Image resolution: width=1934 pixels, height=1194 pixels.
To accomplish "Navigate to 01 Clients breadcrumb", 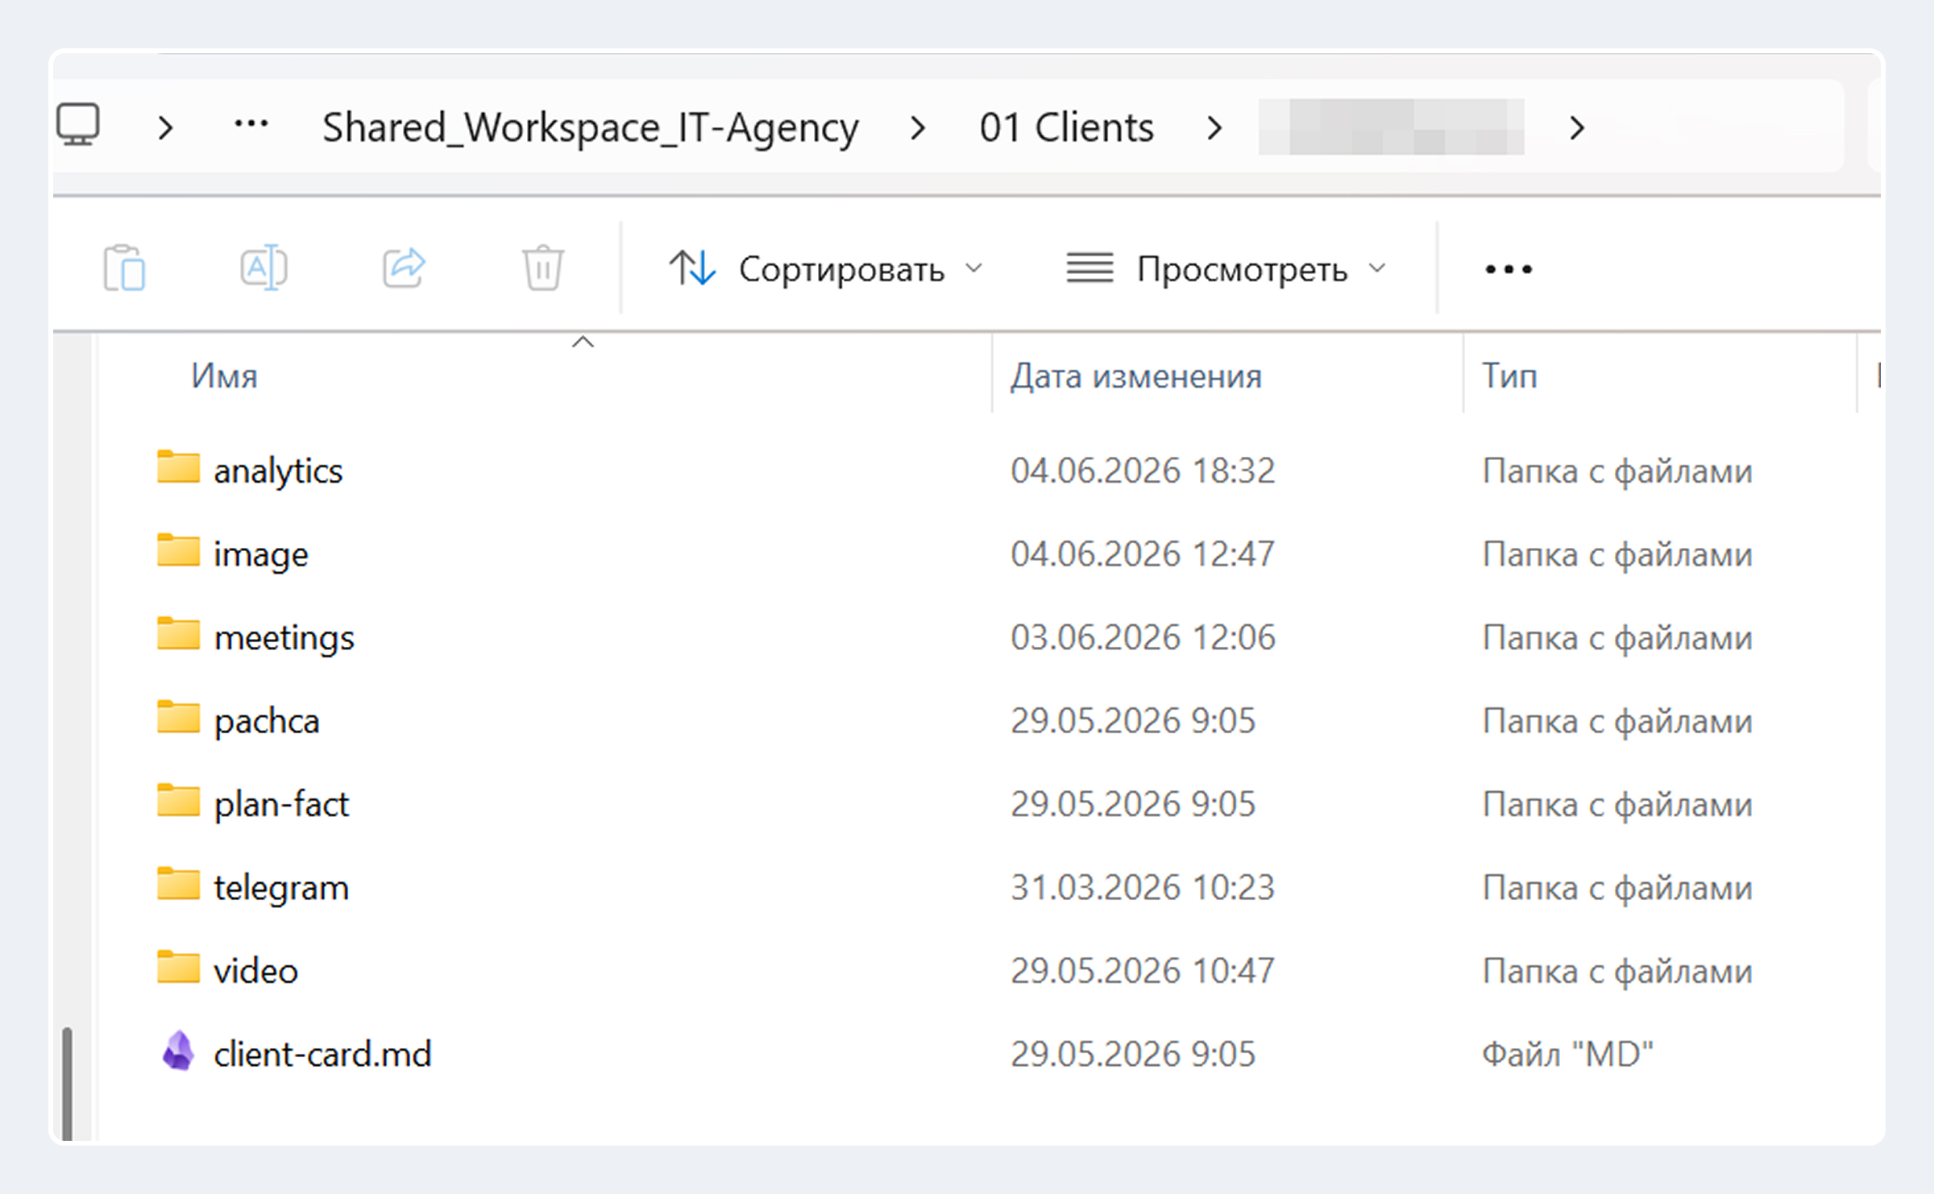I will [1067, 127].
